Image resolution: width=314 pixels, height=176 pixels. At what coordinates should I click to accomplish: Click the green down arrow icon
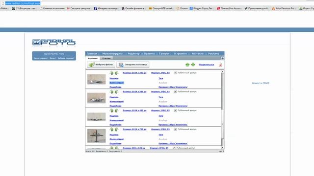193,65
